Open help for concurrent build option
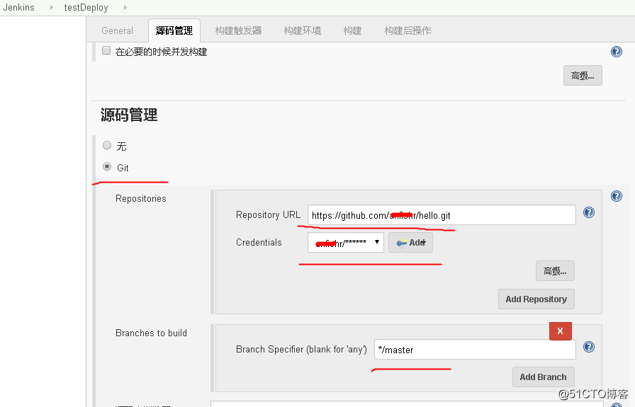635x407 pixels. point(616,52)
